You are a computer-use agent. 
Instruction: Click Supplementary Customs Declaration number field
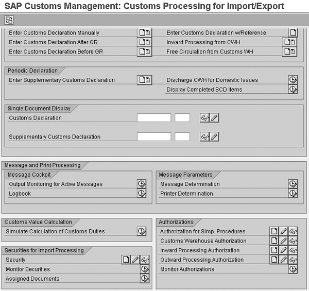[154, 136]
